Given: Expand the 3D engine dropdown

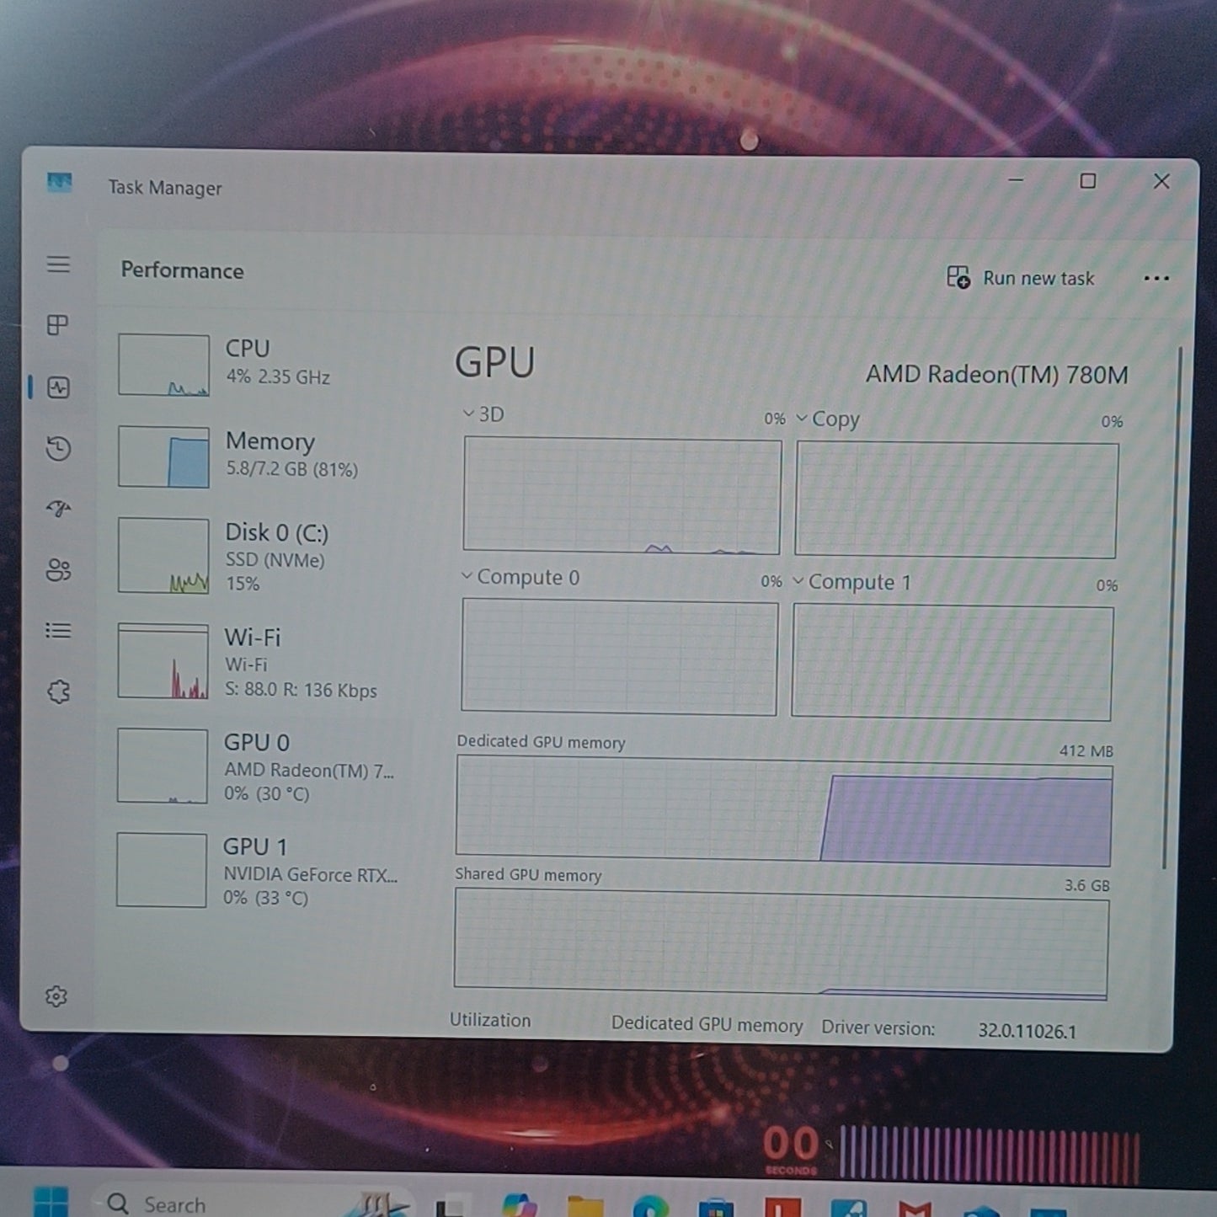Looking at the screenshot, I should pos(483,414).
